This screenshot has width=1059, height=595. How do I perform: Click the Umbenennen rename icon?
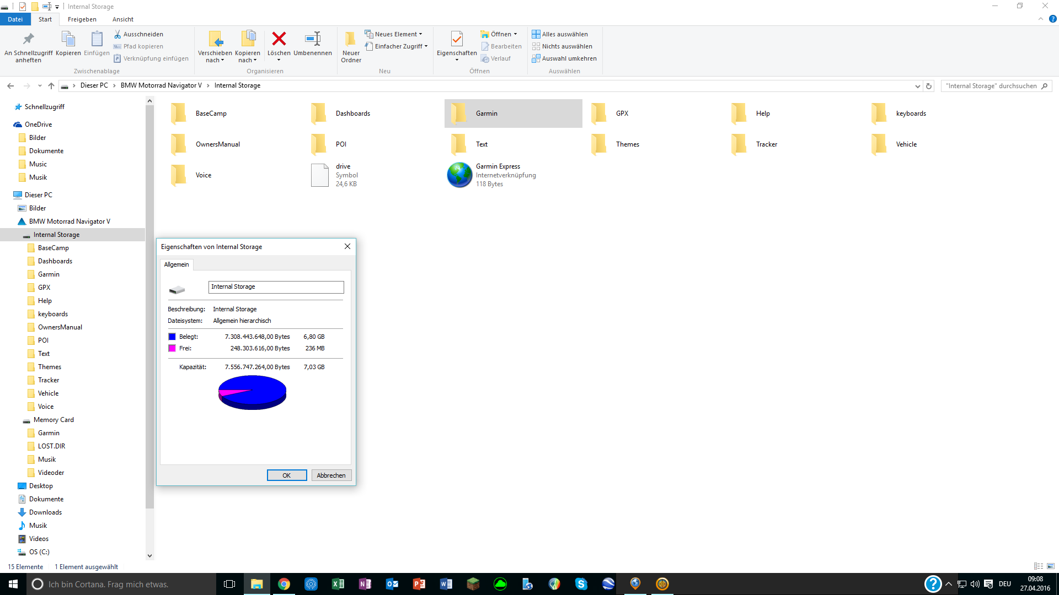pyautogui.click(x=313, y=39)
